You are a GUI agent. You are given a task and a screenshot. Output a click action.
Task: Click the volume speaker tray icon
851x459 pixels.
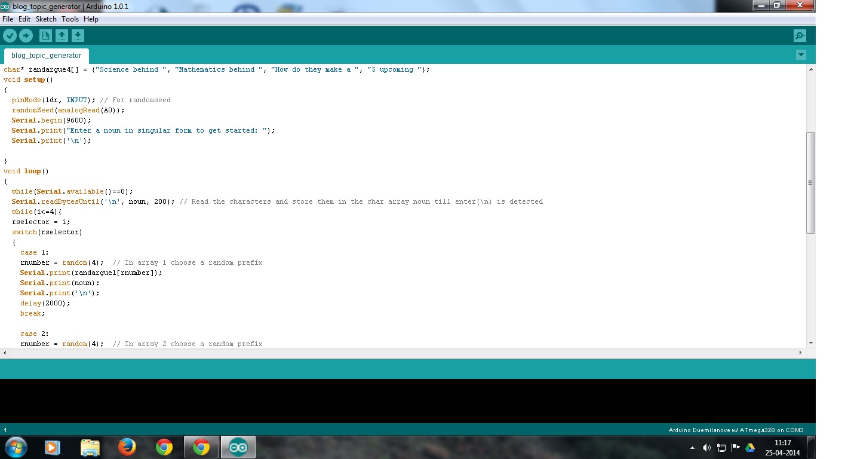tap(706, 446)
